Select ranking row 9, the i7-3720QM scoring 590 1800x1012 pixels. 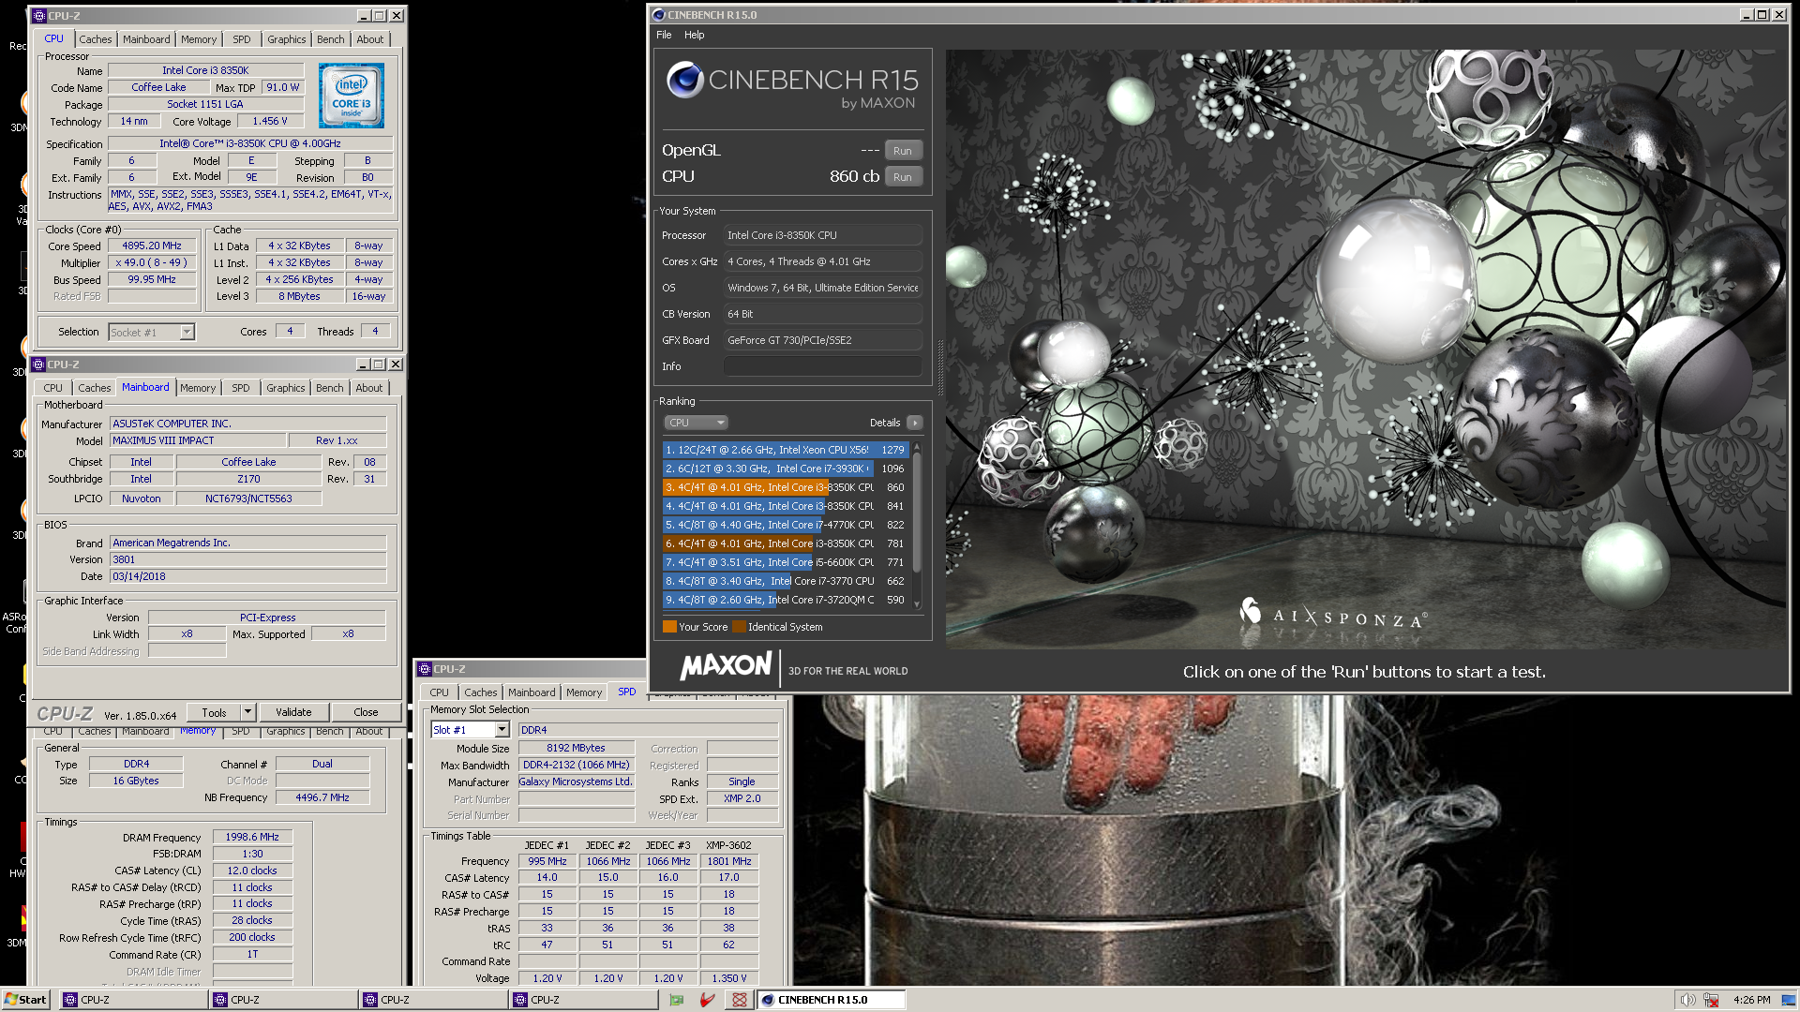coord(786,600)
